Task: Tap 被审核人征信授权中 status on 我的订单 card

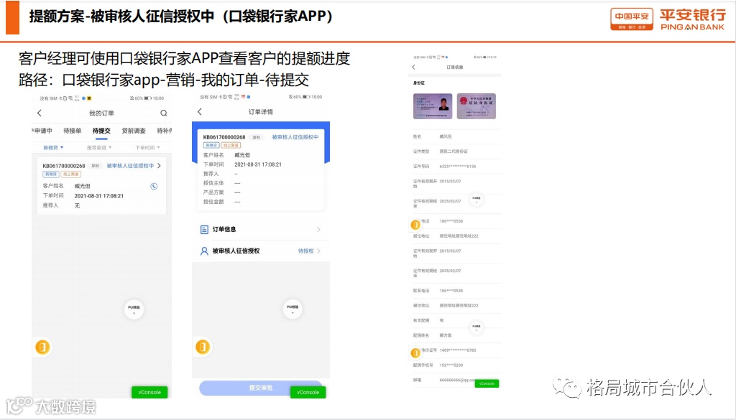Action: pyautogui.click(x=130, y=165)
